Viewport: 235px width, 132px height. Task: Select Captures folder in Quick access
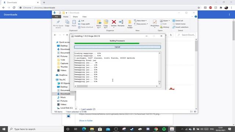(x=63, y=63)
